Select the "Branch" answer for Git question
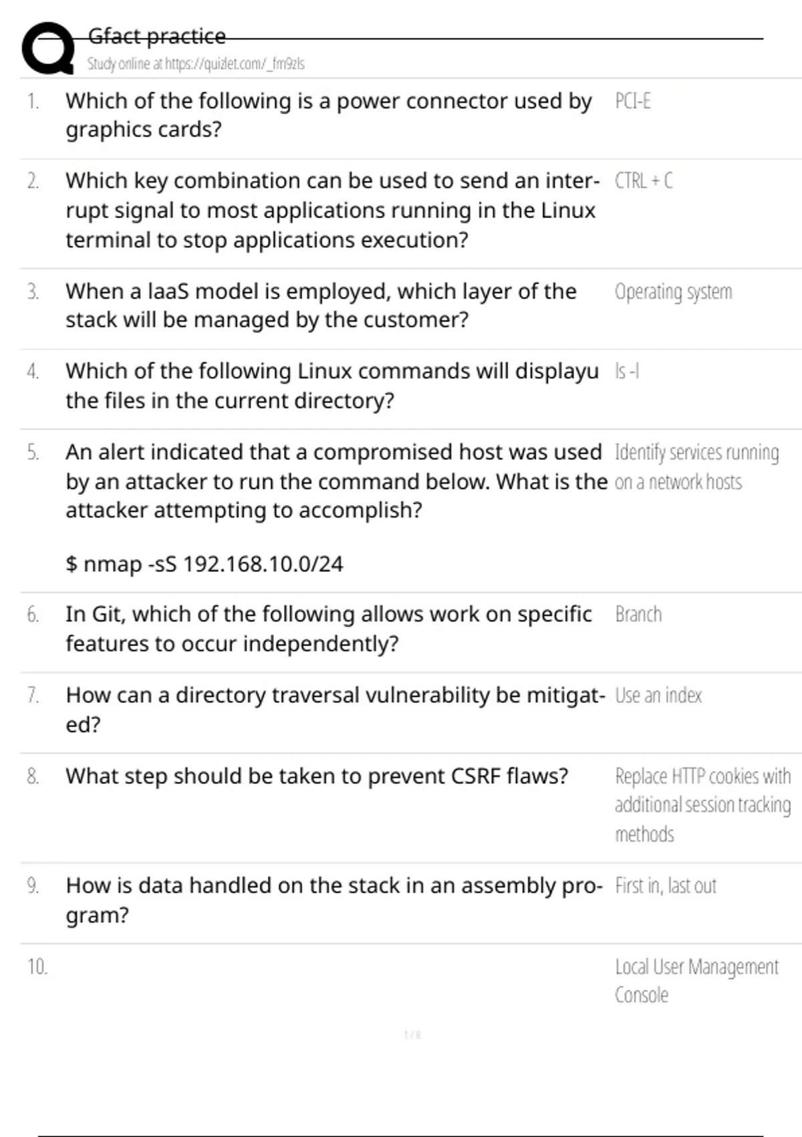802x1137 pixels. [638, 614]
